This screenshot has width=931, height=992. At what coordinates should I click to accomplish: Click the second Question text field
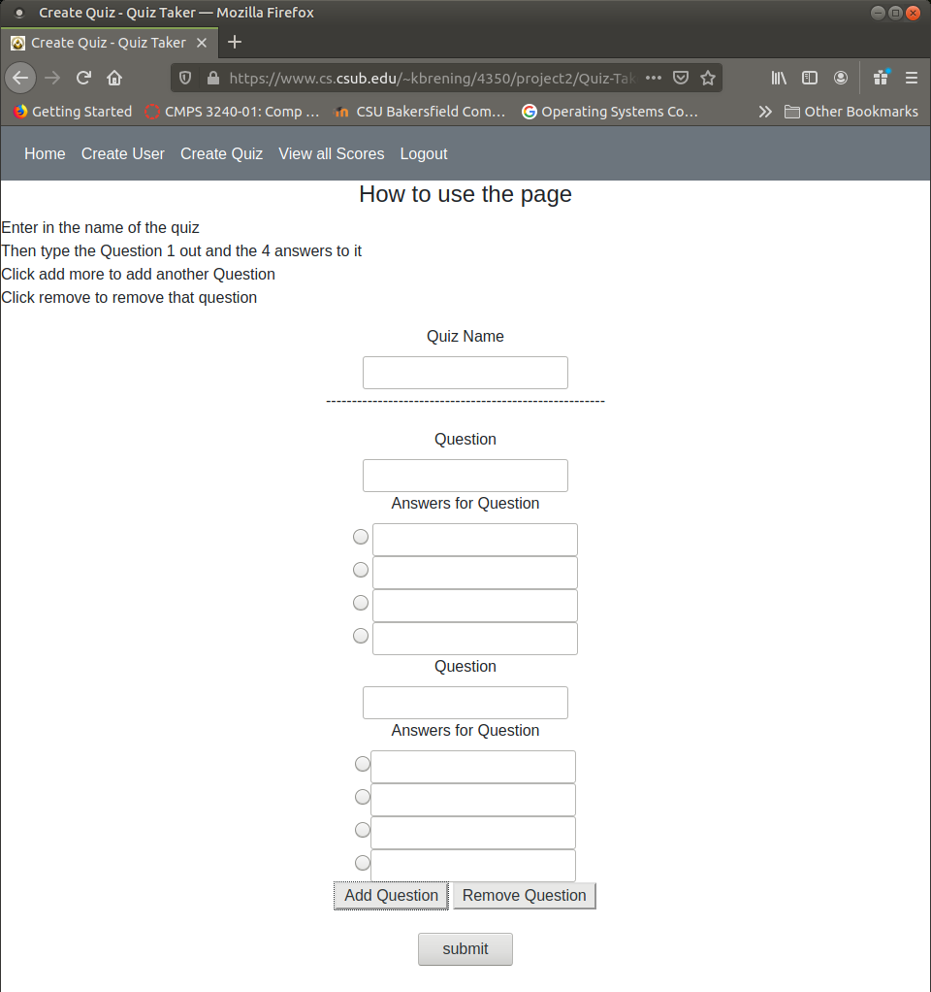[x=465, y=703]
